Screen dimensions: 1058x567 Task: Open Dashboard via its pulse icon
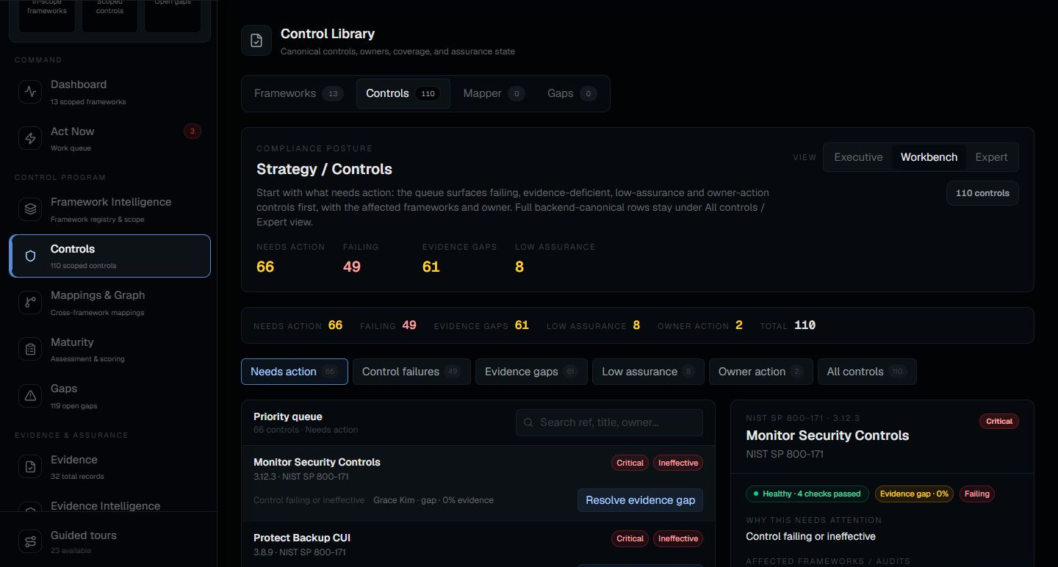pyautogui.click(x=30, y=92)
